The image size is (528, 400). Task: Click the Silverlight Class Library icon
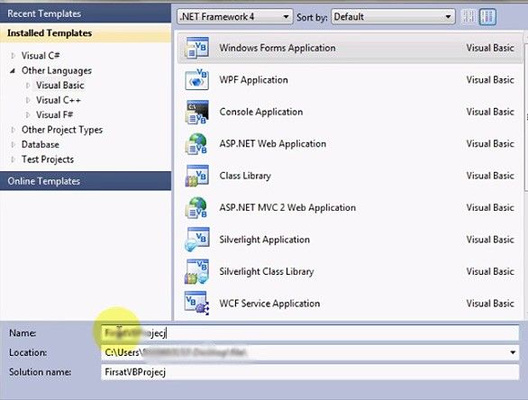point(196,271)
